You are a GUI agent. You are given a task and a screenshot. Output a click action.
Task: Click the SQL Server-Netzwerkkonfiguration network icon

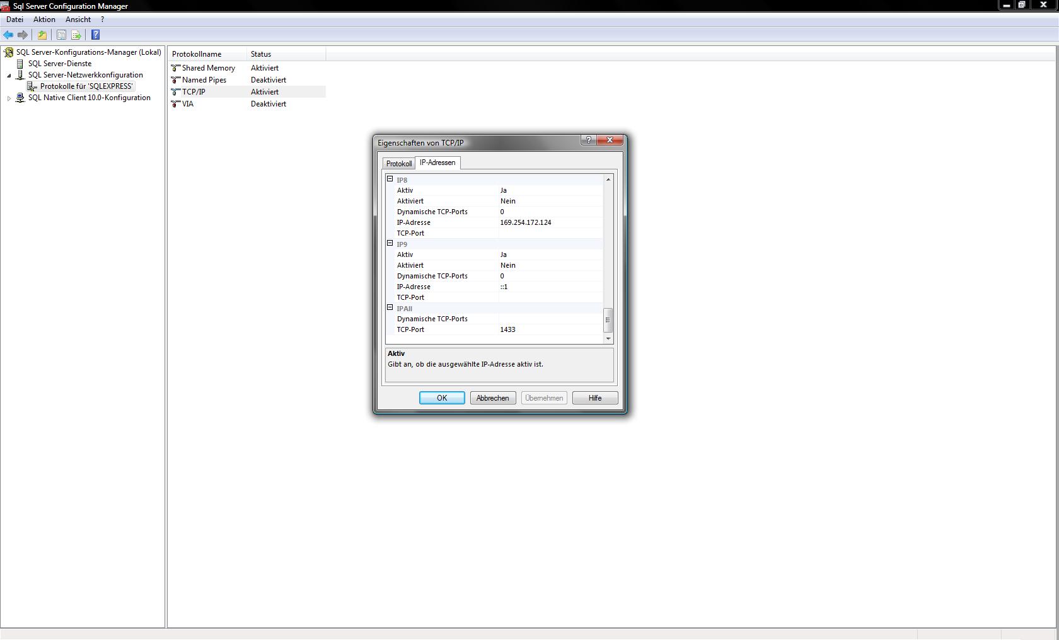pyautogui.click(x=20, y=75)
